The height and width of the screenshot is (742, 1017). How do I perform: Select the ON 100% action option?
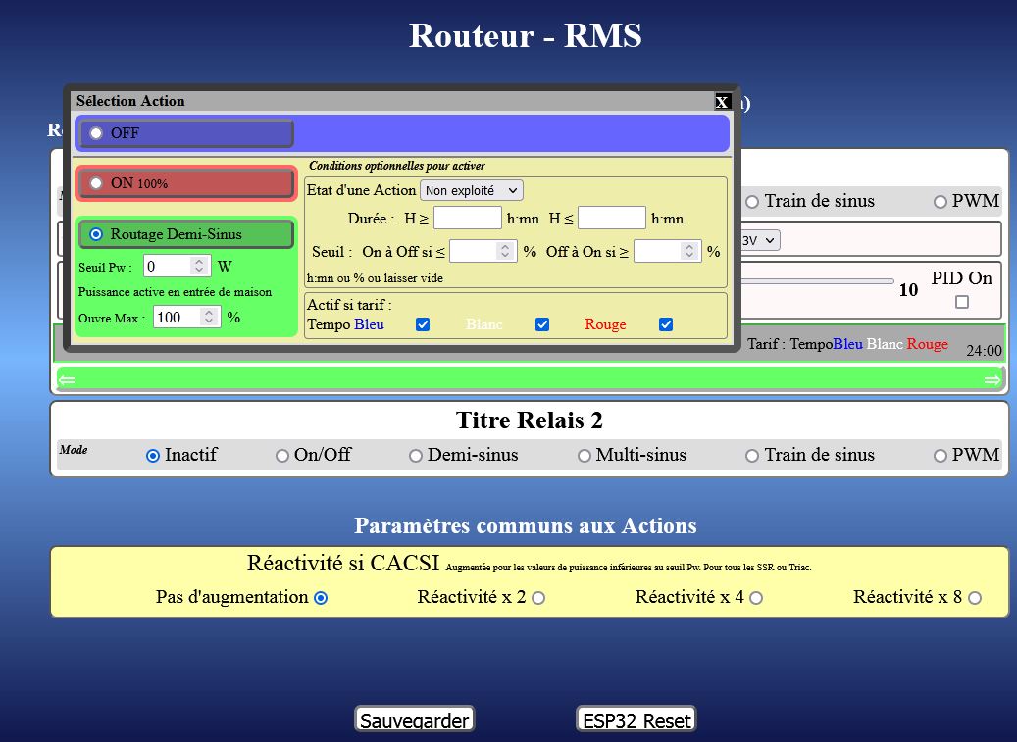(x=96, y=183)
